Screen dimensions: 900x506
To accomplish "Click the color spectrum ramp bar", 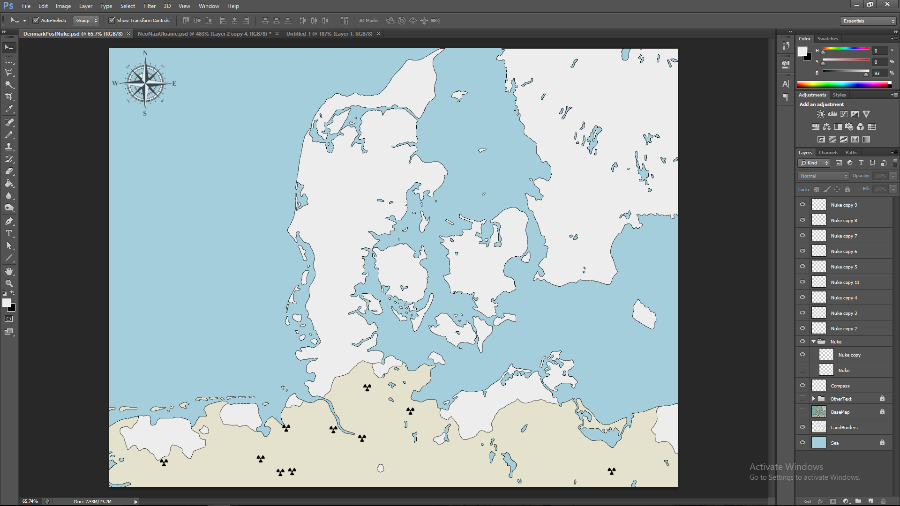I will (844, 85).
